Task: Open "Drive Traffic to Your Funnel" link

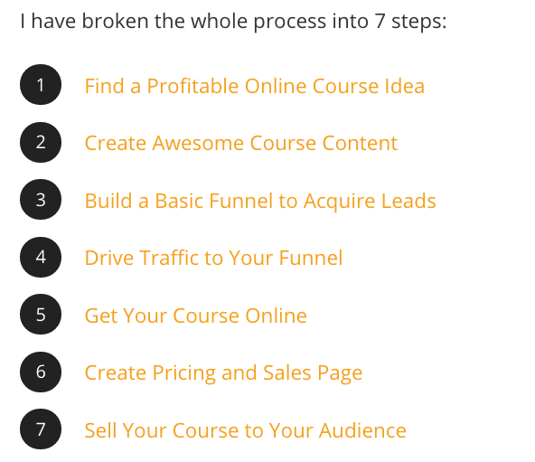Action: click(x=213, y=258)
